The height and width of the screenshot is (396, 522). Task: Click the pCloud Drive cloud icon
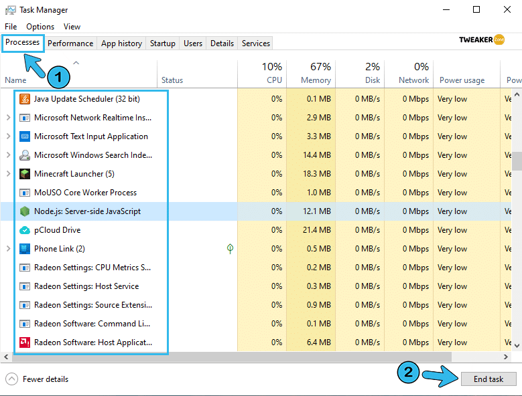click(25, 230)
